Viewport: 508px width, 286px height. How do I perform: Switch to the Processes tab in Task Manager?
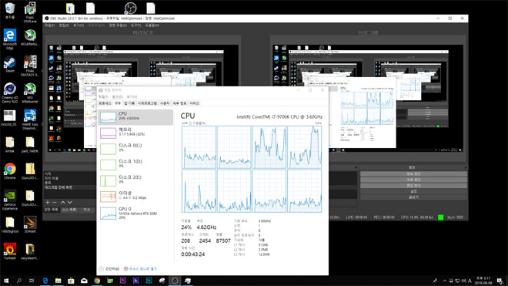(x=105, y=103)
